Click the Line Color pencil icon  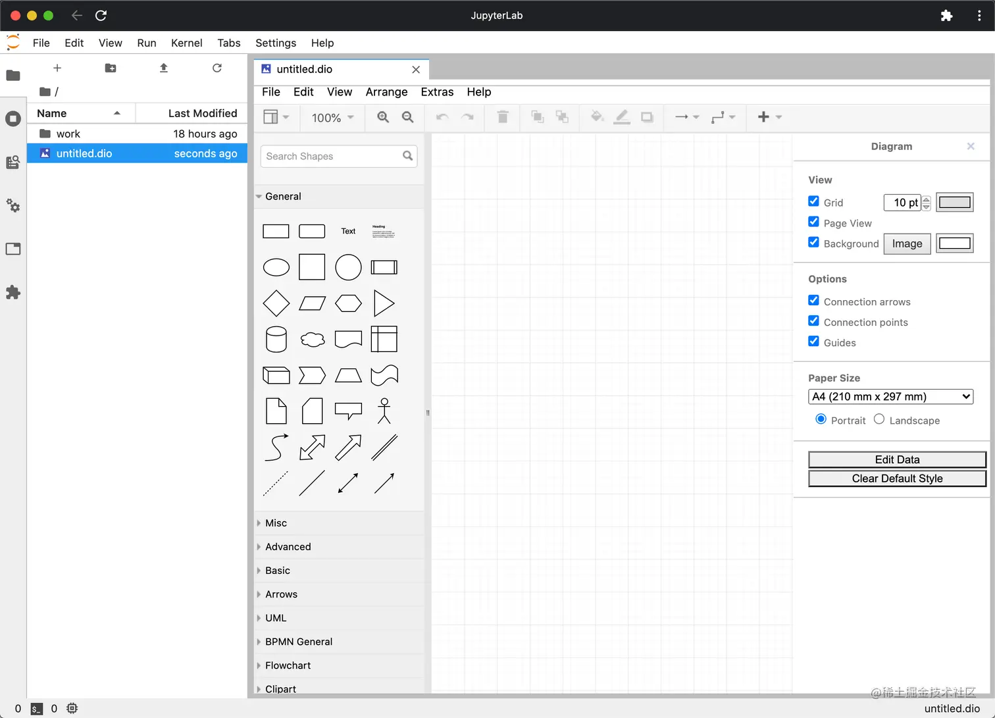622,117
